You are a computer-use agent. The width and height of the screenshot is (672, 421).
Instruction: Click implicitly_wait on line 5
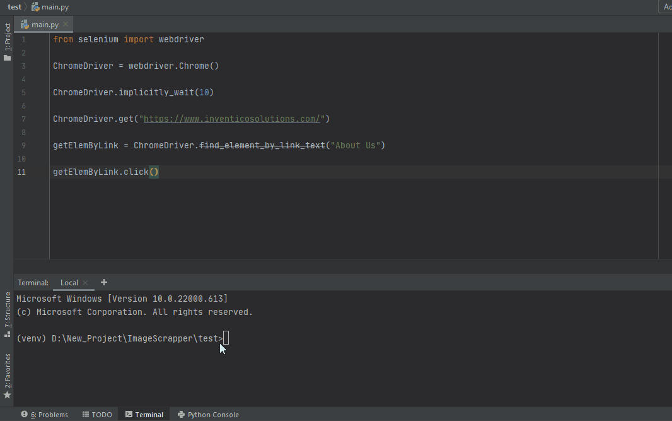click(x=156, y=92)
